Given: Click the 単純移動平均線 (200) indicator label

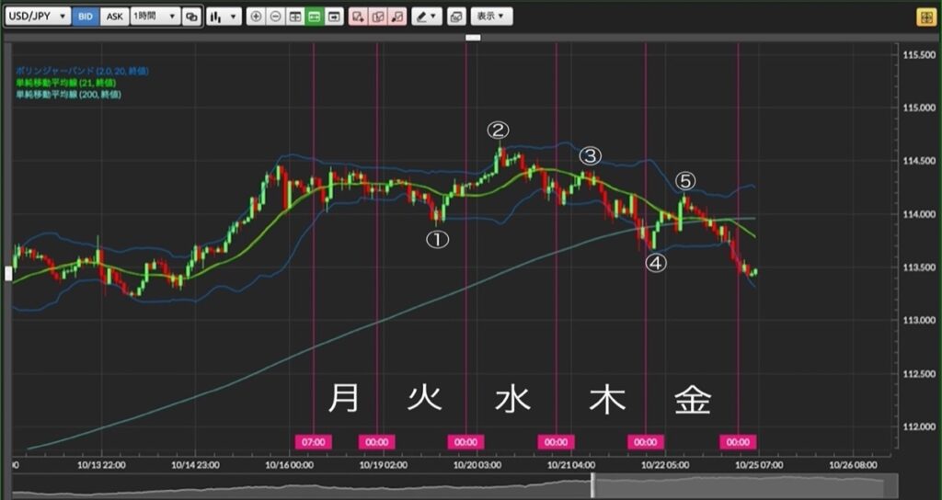Looking at the screenshot, I should 68,95.
